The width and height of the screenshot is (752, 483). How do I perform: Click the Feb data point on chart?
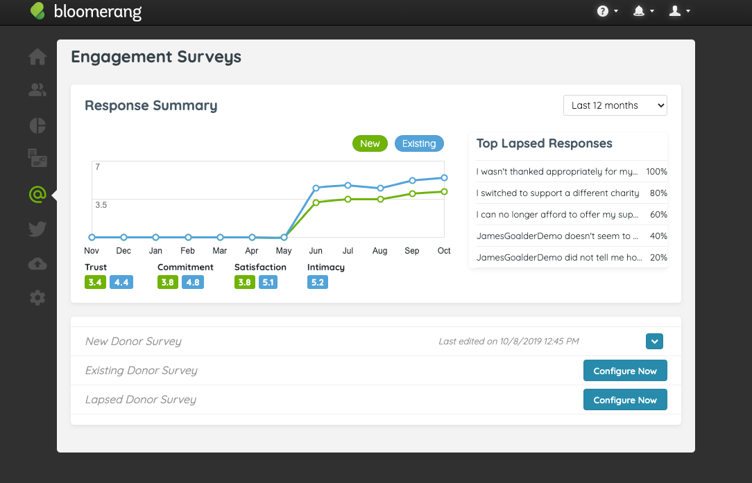189,237
